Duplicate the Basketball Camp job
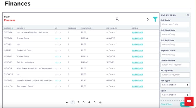 pos(137,50)
